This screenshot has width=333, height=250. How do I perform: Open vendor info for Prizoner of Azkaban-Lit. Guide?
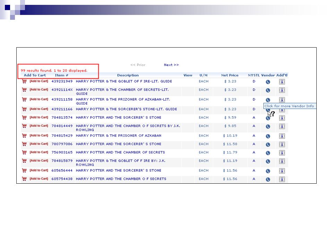[268, 100]
